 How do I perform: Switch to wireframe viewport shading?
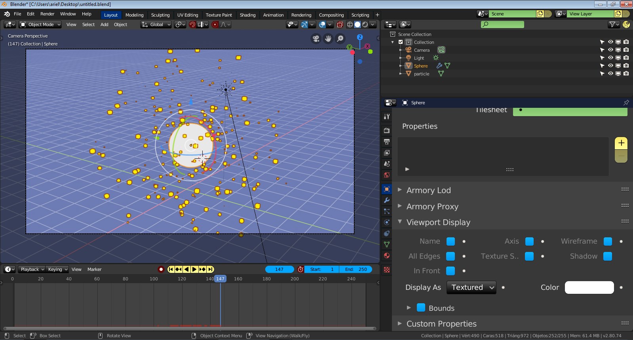tap(350, 24)
